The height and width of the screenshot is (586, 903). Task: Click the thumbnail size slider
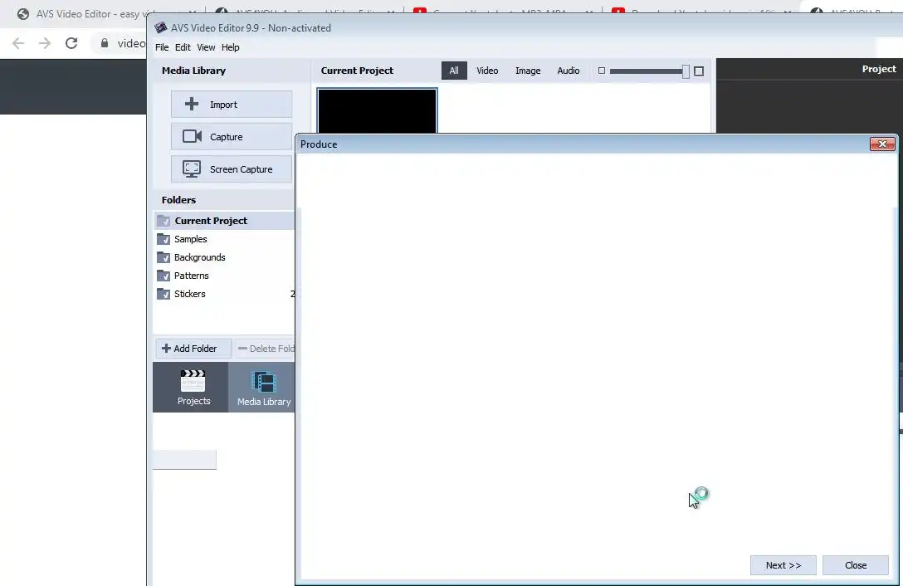pos(648,71)
